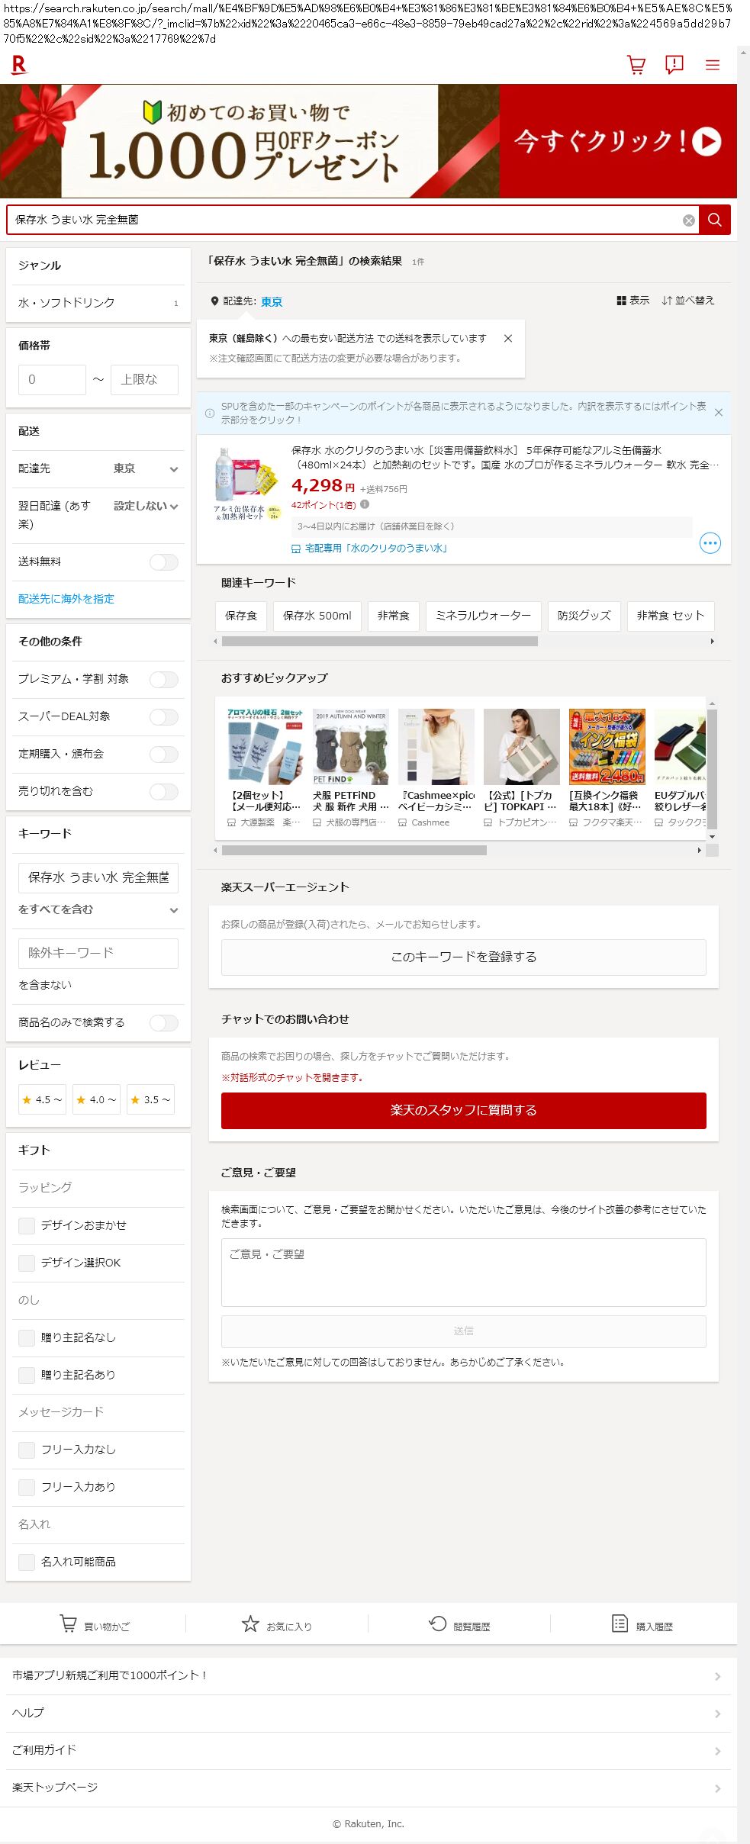Filter reviews by 3.5 star rating
The width and height of the screenshot is (750, 1844).
pyautogui.click(x=150, y=1099)
